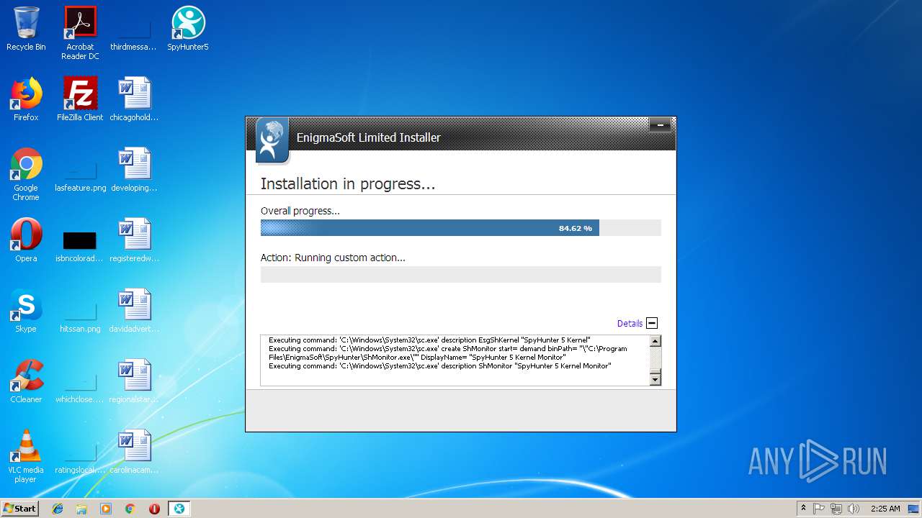Launch Google Chrome desktop shortcut
This screenshot has height=518, width=922.
(x=26, y=175)
